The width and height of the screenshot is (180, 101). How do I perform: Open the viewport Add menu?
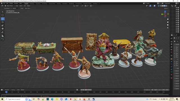pyautogui.click(x=25, y=6)
